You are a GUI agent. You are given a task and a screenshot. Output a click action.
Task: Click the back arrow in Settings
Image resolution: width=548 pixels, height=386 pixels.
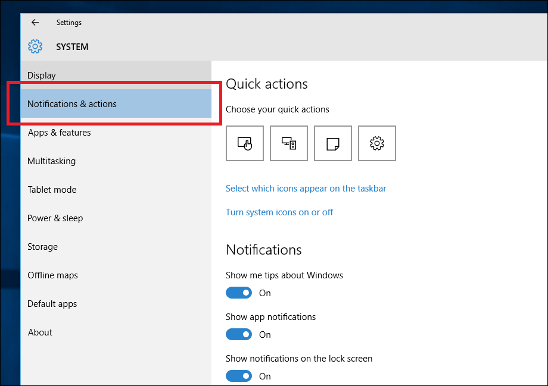tap(35, 23)
